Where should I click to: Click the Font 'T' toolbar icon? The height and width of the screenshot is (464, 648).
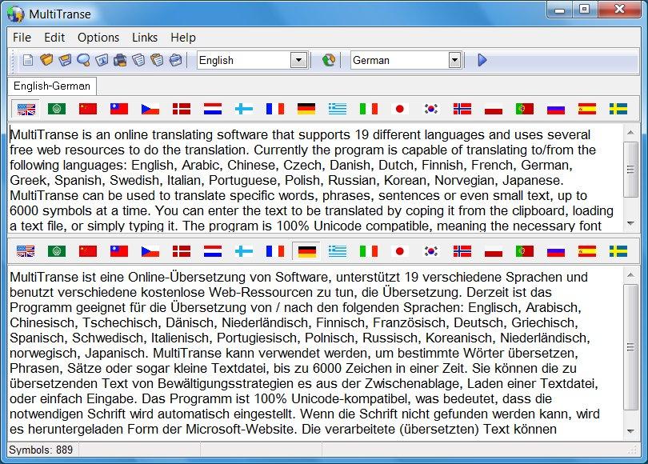coord(102,60)
